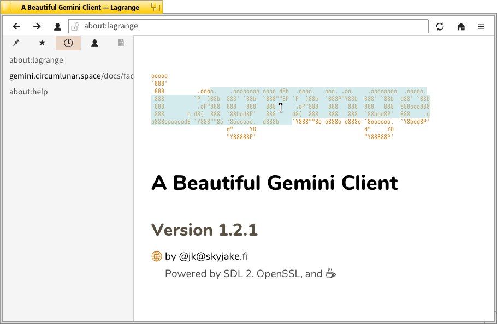
Task: Select the history clock sidebar tab
Action: 68,43
